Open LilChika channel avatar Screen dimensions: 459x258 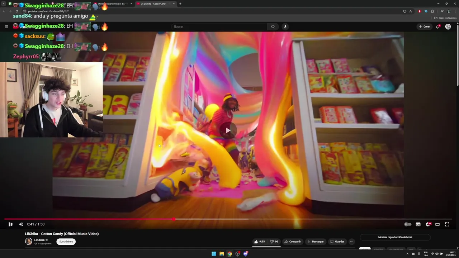pos(29,242)
